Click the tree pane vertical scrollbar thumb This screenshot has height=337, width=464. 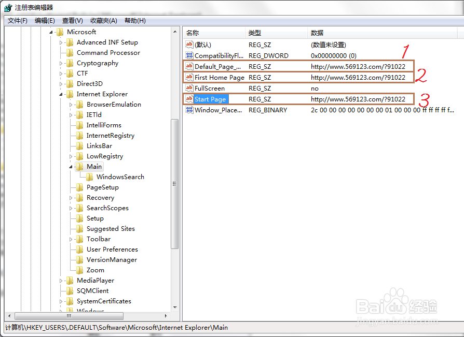175,184
